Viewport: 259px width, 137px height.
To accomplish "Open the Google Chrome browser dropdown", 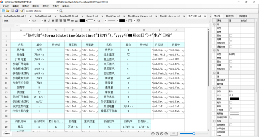I will (58, 11).
